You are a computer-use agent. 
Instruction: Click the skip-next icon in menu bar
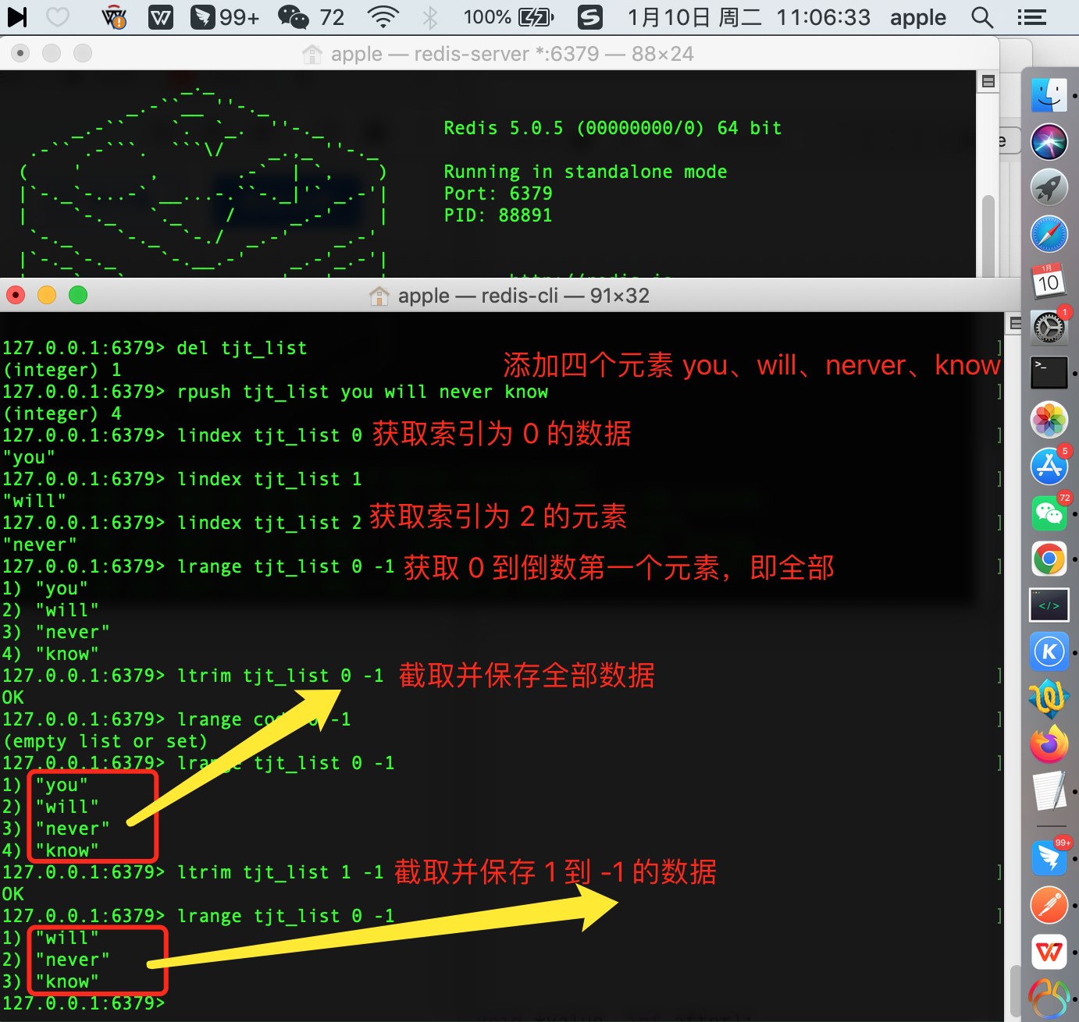[17, 16]
